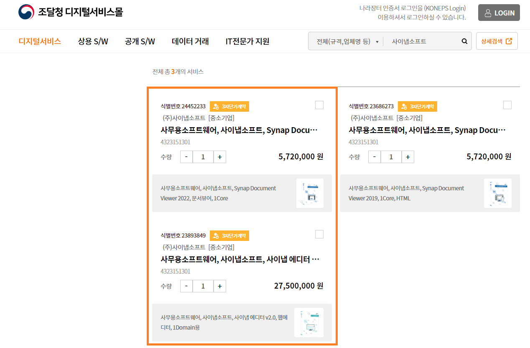This screenshot has width=530, height=348.
Task: Open 사이냅 에디터 product title link
Action: pyautogui.click(x=240, y=259)
